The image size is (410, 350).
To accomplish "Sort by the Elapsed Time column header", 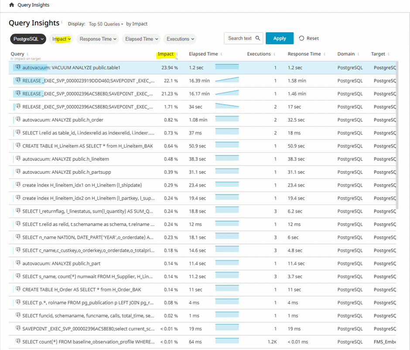I will pos(203,54).
